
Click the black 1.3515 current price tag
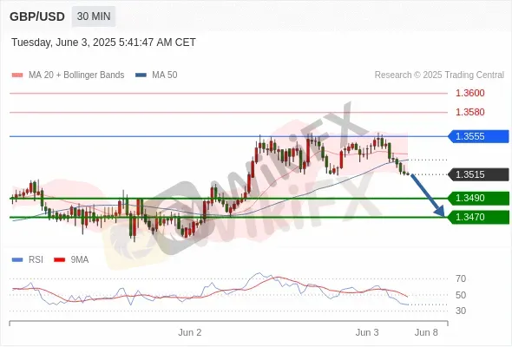[478, 174]
